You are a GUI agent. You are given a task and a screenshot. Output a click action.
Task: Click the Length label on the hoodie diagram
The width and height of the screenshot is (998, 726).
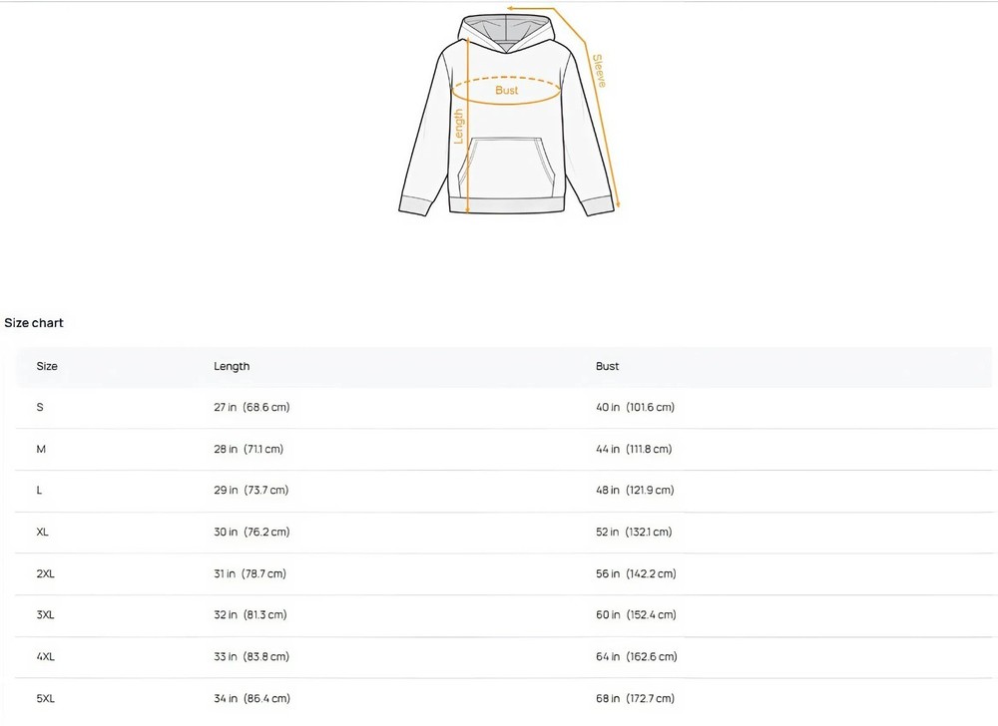coord(459,127)
